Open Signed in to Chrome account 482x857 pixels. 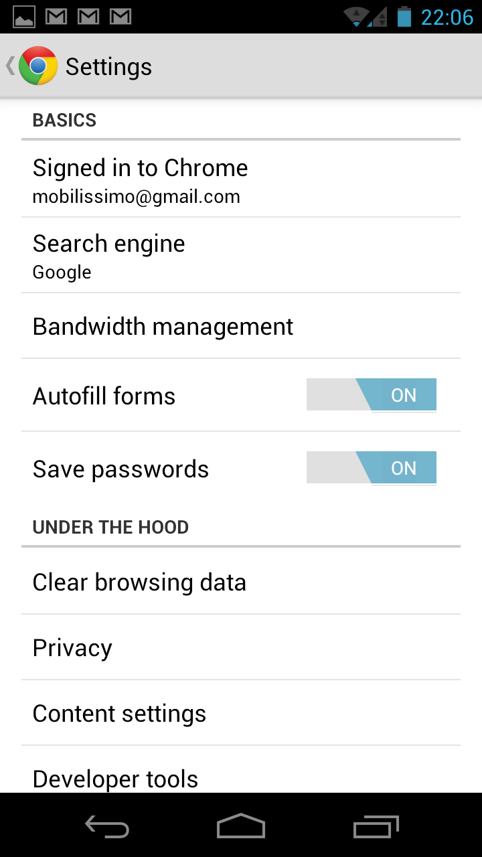pos(241,179)
